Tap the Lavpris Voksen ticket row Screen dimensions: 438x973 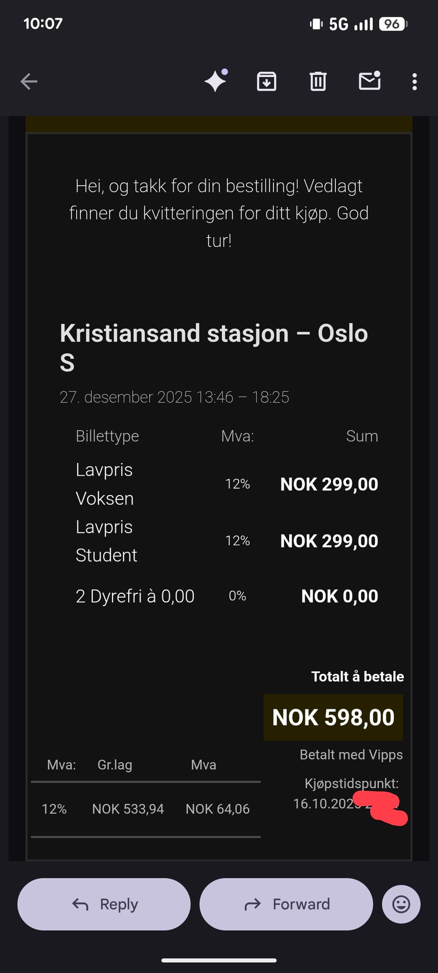pyautogui.click(x=227, y=484)
